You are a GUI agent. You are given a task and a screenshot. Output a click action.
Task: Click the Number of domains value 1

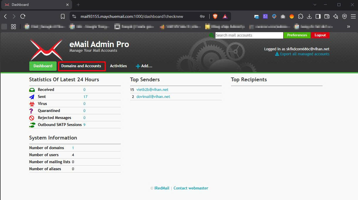(x=73, y=148)
